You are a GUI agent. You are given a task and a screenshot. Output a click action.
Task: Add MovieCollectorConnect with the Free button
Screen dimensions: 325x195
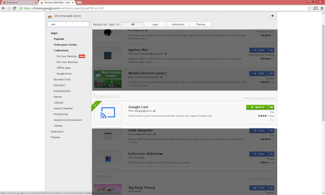[x=258, y=74]
